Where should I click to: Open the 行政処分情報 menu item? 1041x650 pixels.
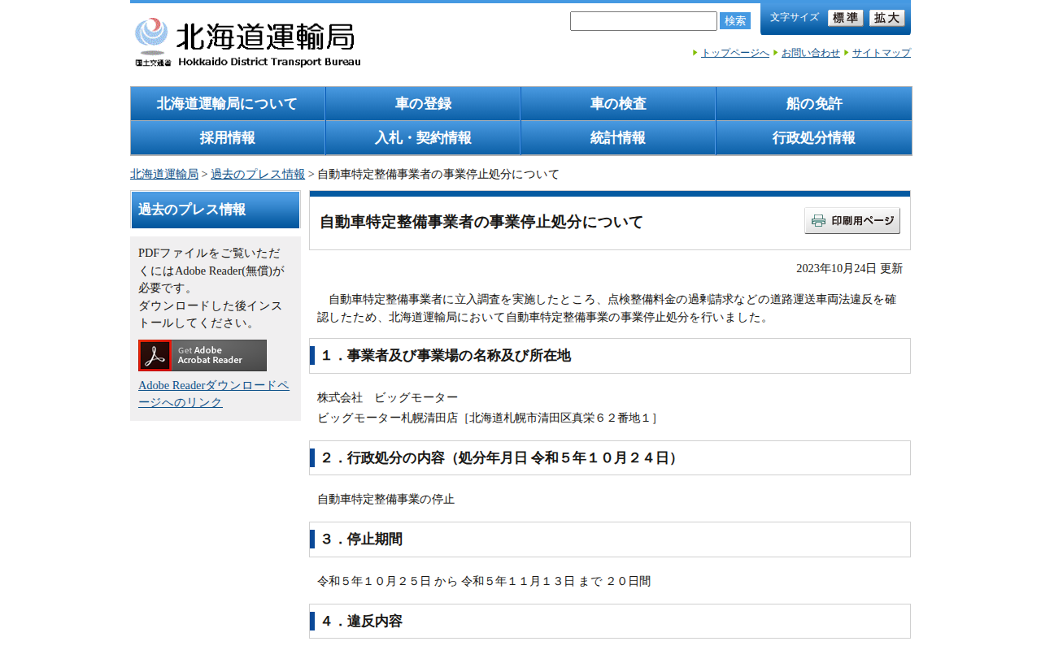click(x=813, y=138)
